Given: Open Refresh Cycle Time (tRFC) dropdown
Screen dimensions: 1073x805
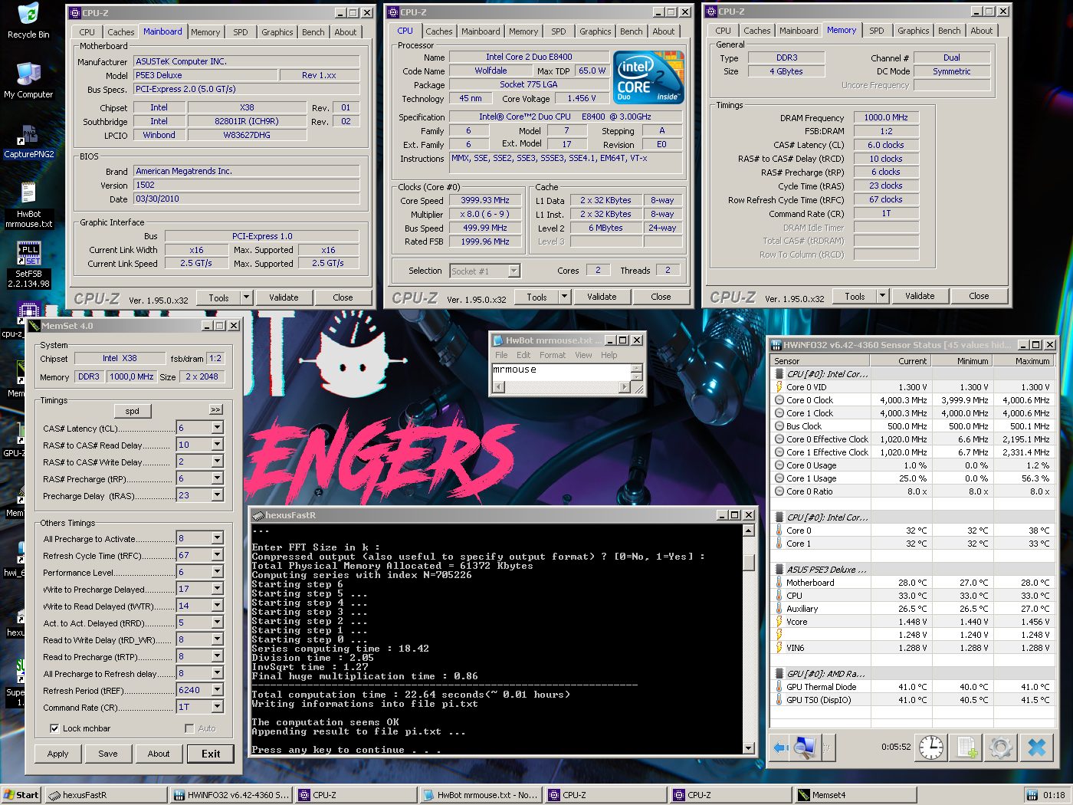Looking at the screenshot, I should click(x=218, y=555).
